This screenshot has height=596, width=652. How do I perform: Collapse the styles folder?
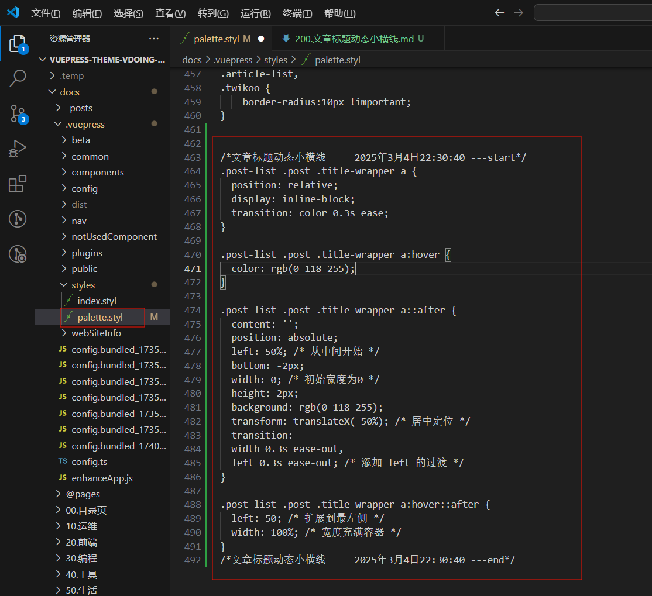click(x=102, y=285)
